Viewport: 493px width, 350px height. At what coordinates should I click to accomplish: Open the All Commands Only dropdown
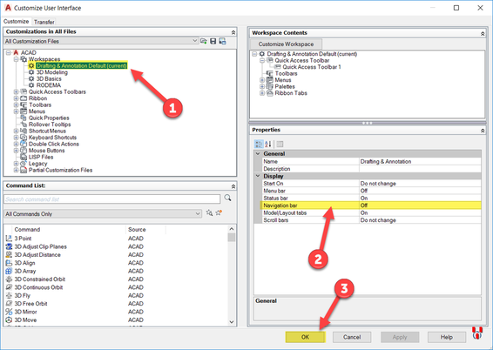tap(103, 213)
